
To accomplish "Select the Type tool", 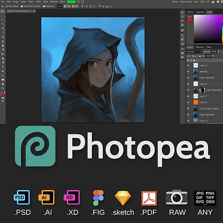I will click(x=3, y=67).
